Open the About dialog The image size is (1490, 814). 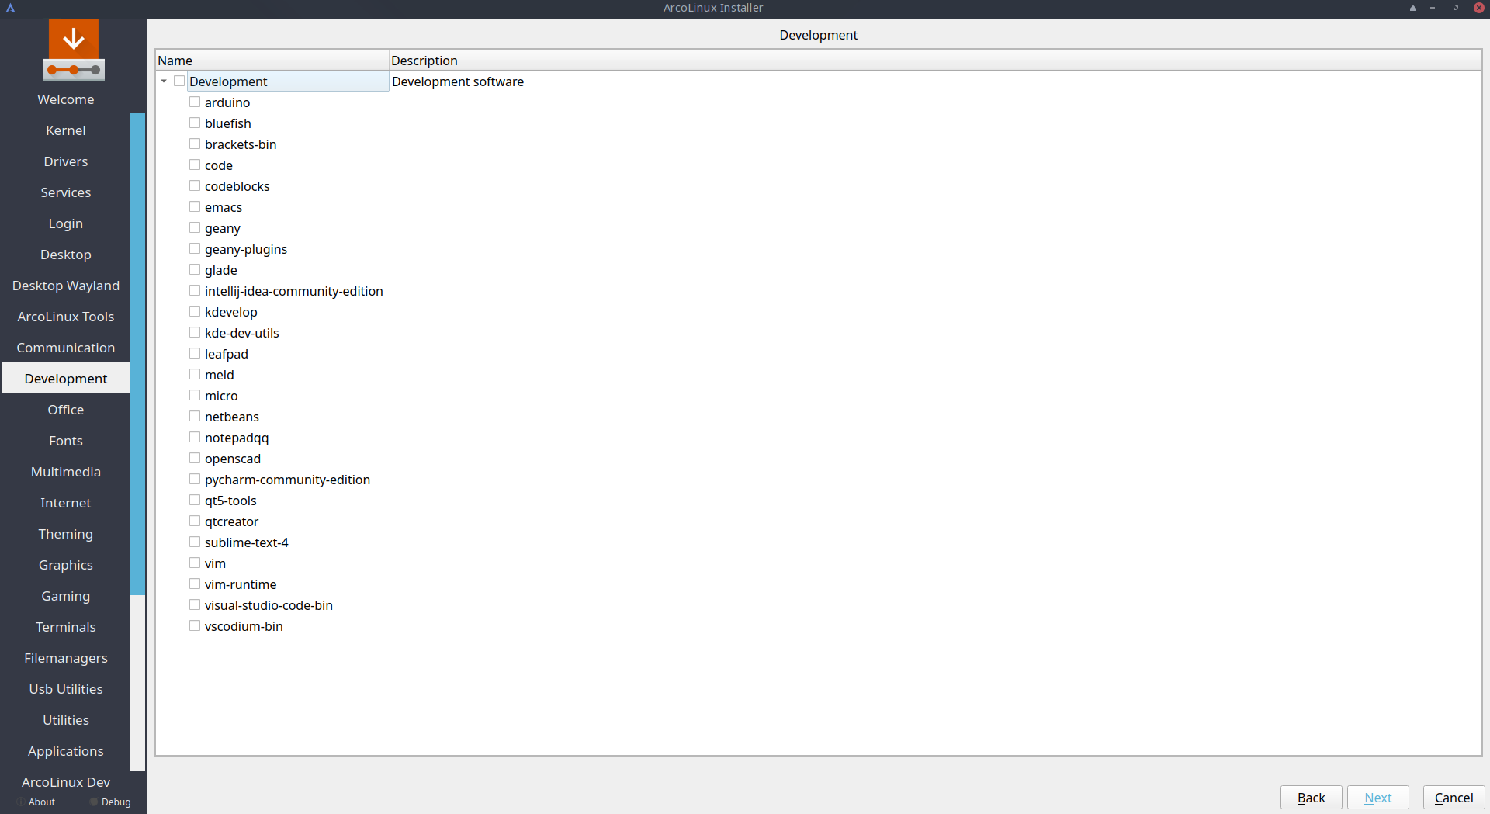pos(36,802)
